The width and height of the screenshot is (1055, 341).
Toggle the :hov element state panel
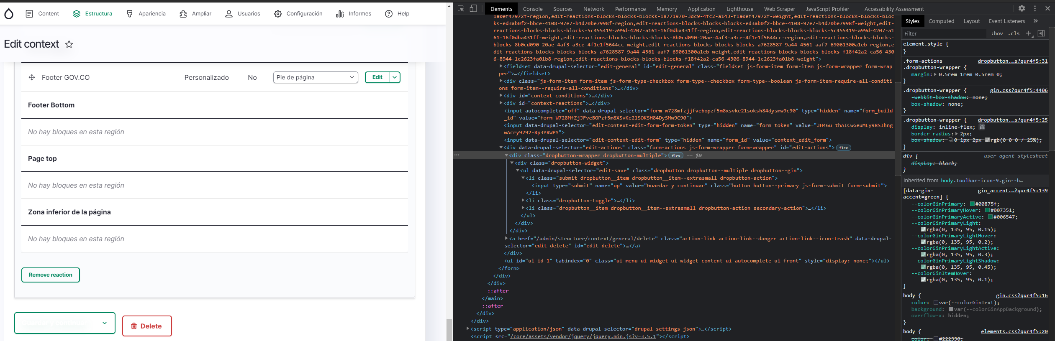(997, 33)
